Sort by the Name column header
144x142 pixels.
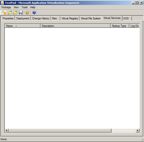[x=22, y=26]
